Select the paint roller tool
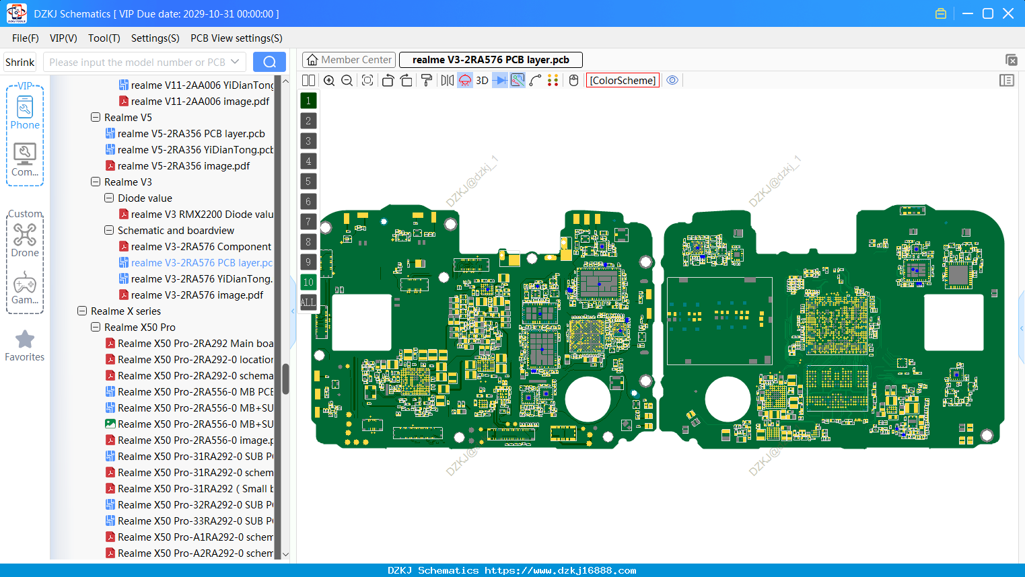Viewport: 1025px width, 577px height. (x=427, y=80)
